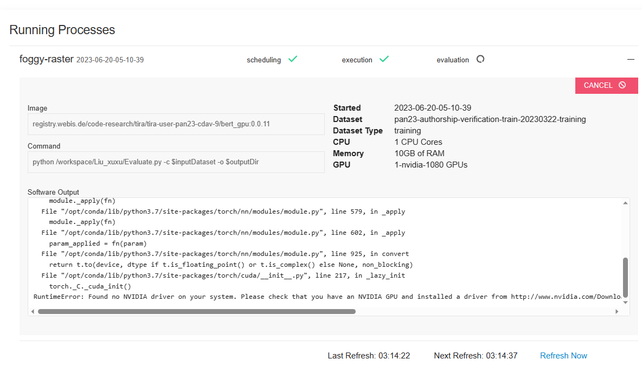Screen dimensions: 642x372
Task: Click the Last Refresh time text
Action: (x=369, y=356)
